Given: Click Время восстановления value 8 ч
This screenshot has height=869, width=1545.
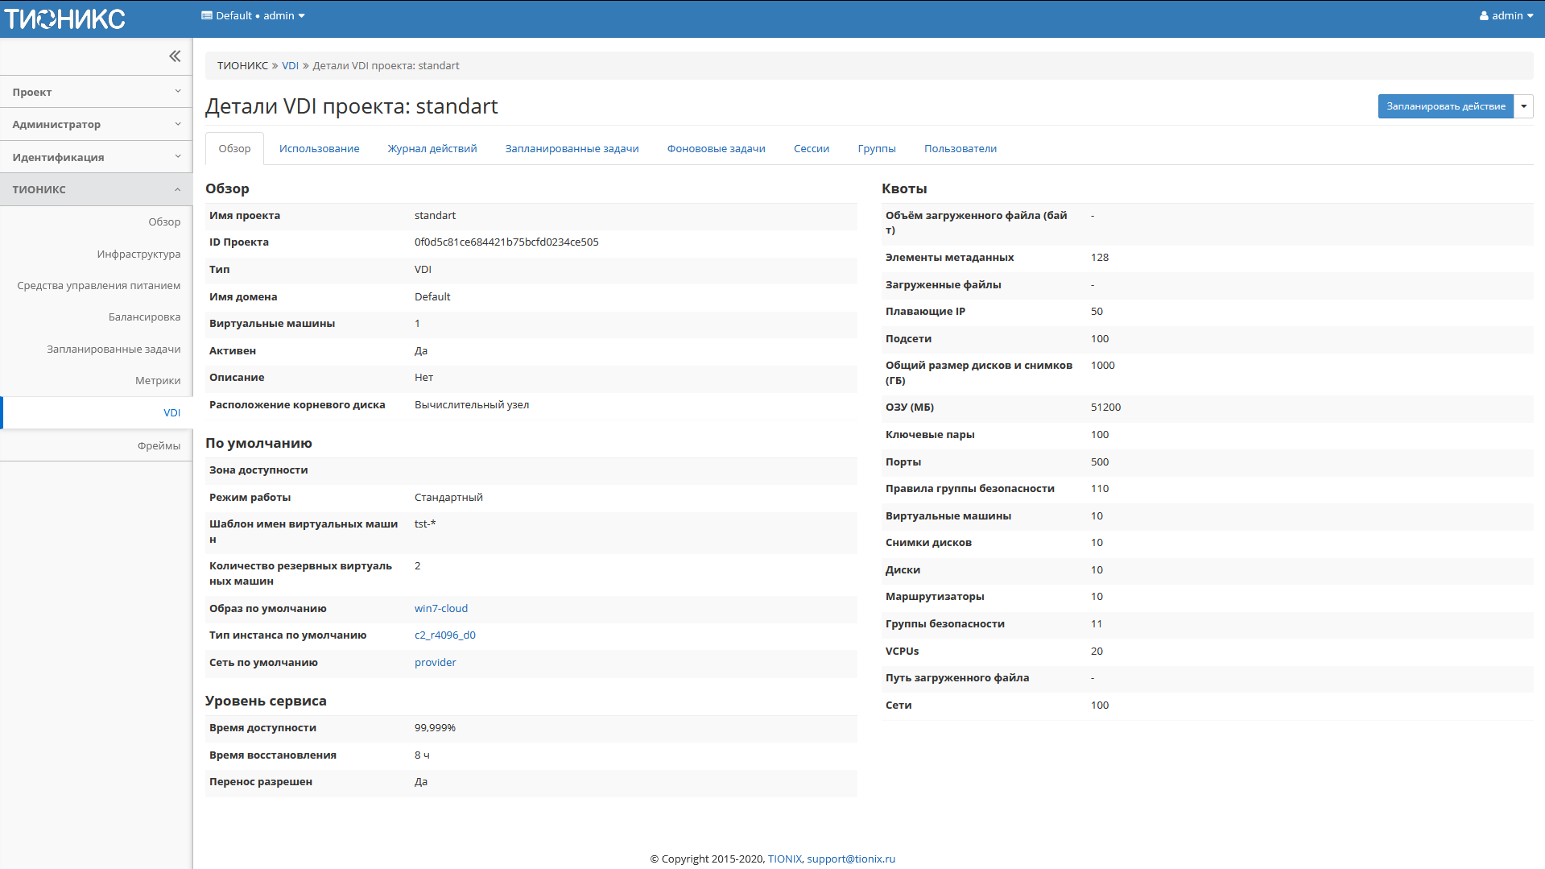Looking at the screenshot, I should tap(422, 755).
